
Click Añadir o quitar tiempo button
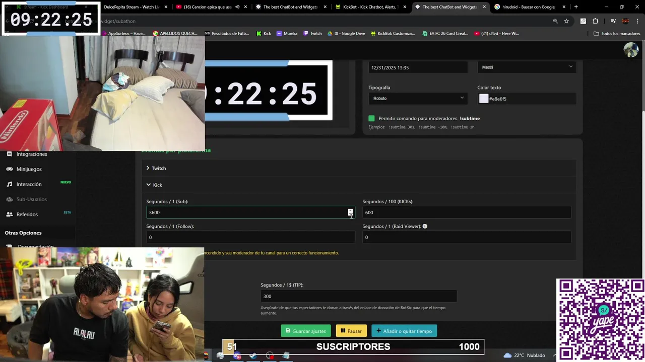click(x=404, y=331)
